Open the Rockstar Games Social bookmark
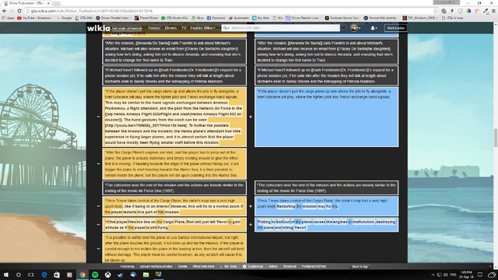 (342, 18)
